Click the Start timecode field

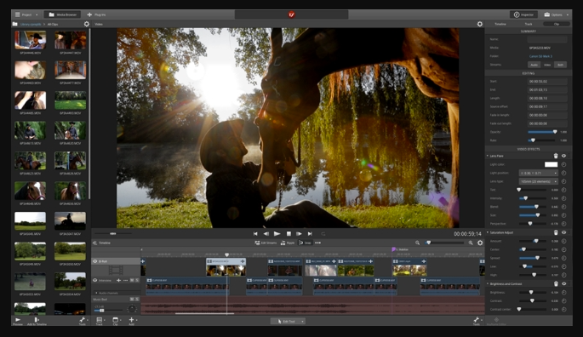click(547, 81)
